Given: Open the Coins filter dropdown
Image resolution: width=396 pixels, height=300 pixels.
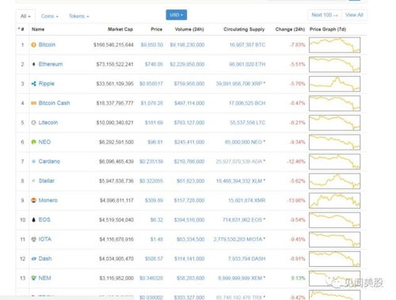Looking at the screenshot, I should pos(50,16).
